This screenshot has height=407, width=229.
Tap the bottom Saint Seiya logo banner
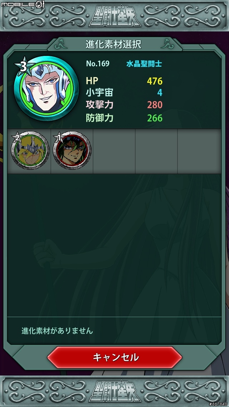coord(115,392)
